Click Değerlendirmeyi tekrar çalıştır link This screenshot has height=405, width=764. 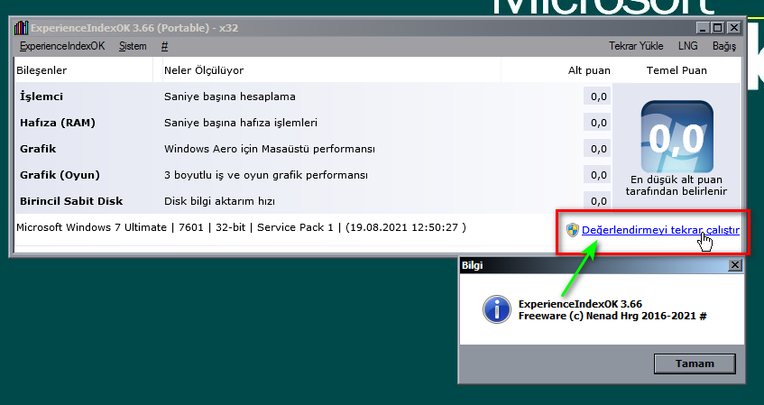660,230
